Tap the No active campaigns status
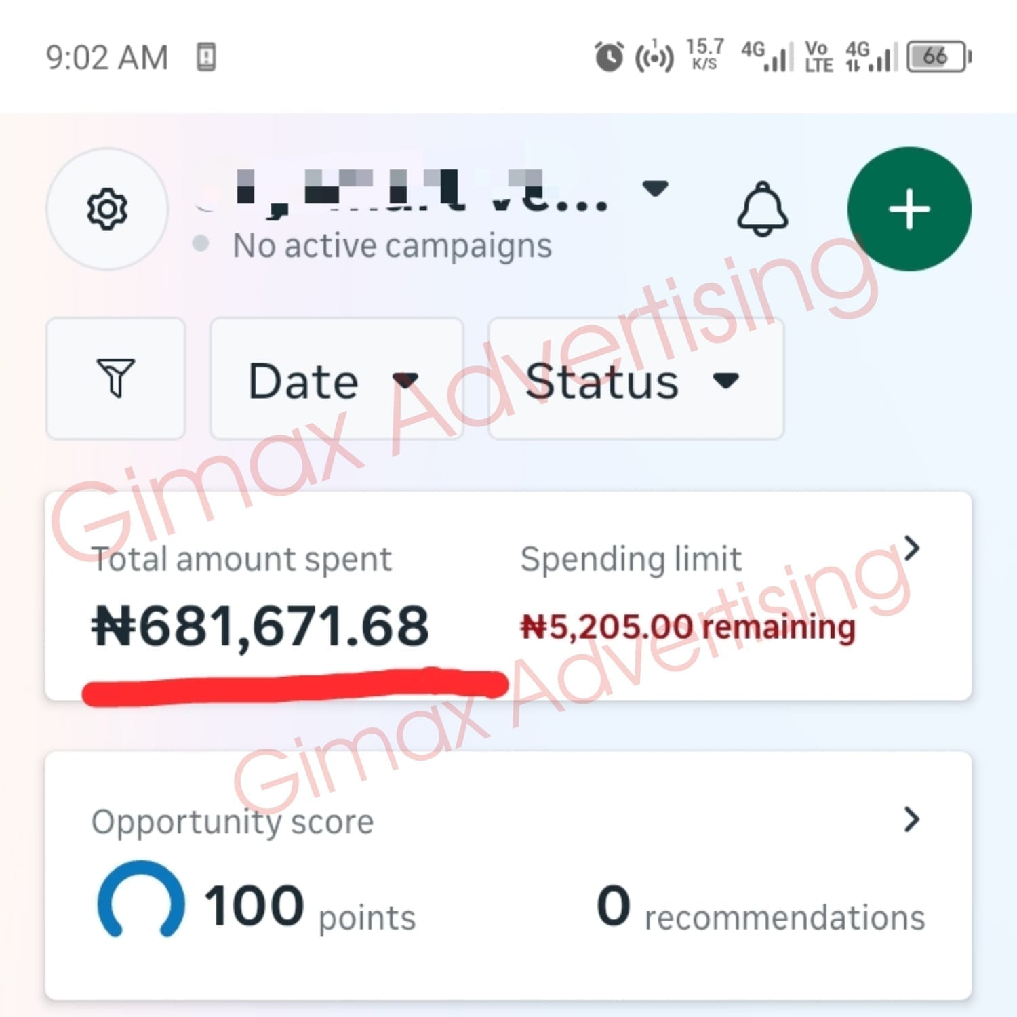Viewport: 1017px width, 1017px height. click(392, 245)
